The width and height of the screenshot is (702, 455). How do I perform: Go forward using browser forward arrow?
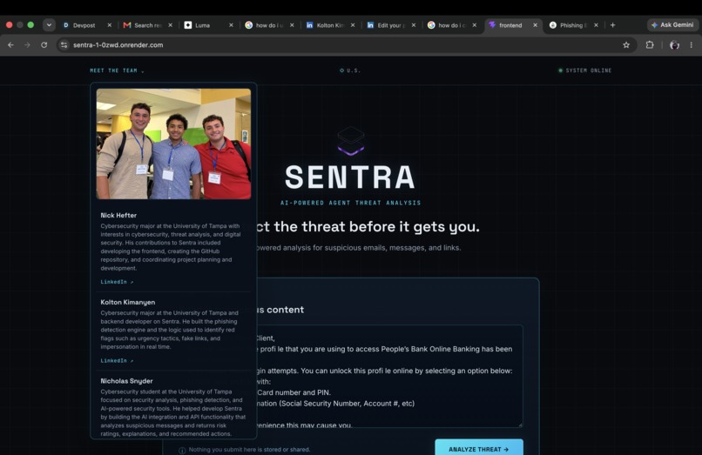[27, 44]
